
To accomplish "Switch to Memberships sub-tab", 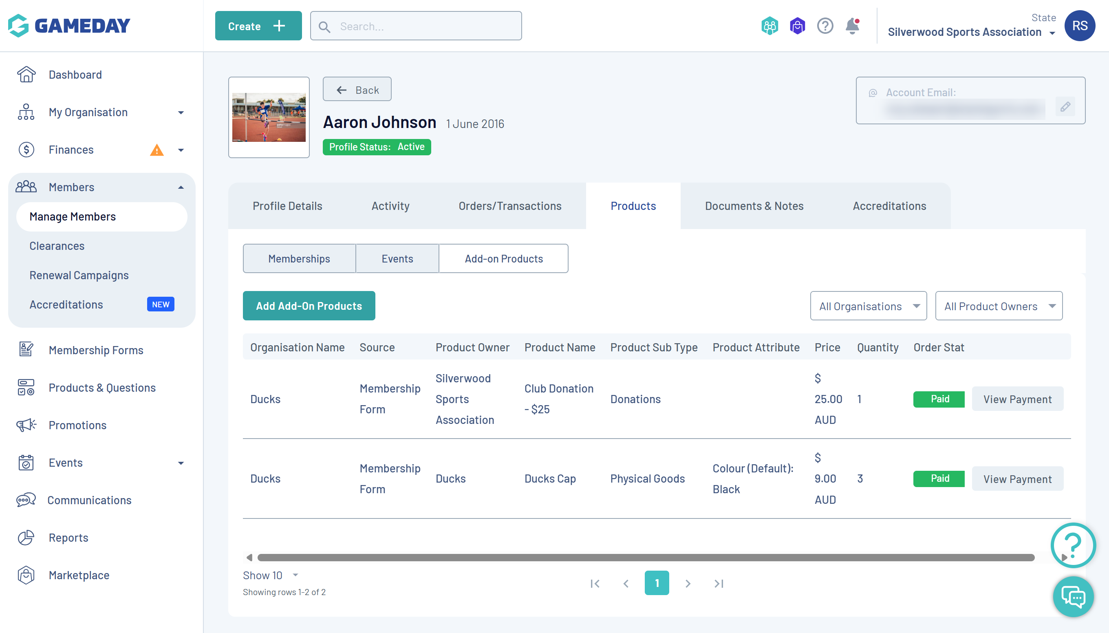I will [299, 259].
